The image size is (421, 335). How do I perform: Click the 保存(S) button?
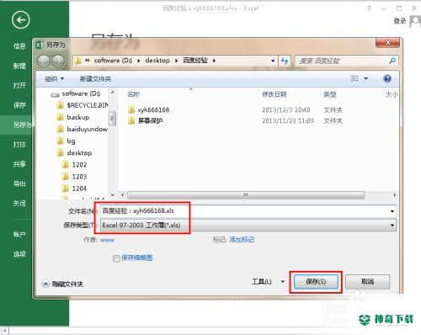[316, 282]
